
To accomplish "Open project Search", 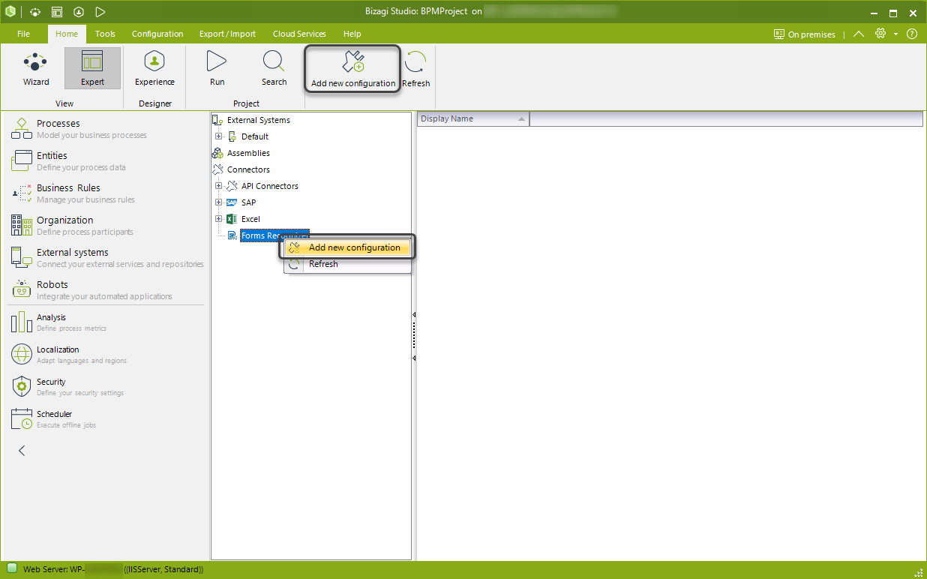I will (x=274, y=69).
